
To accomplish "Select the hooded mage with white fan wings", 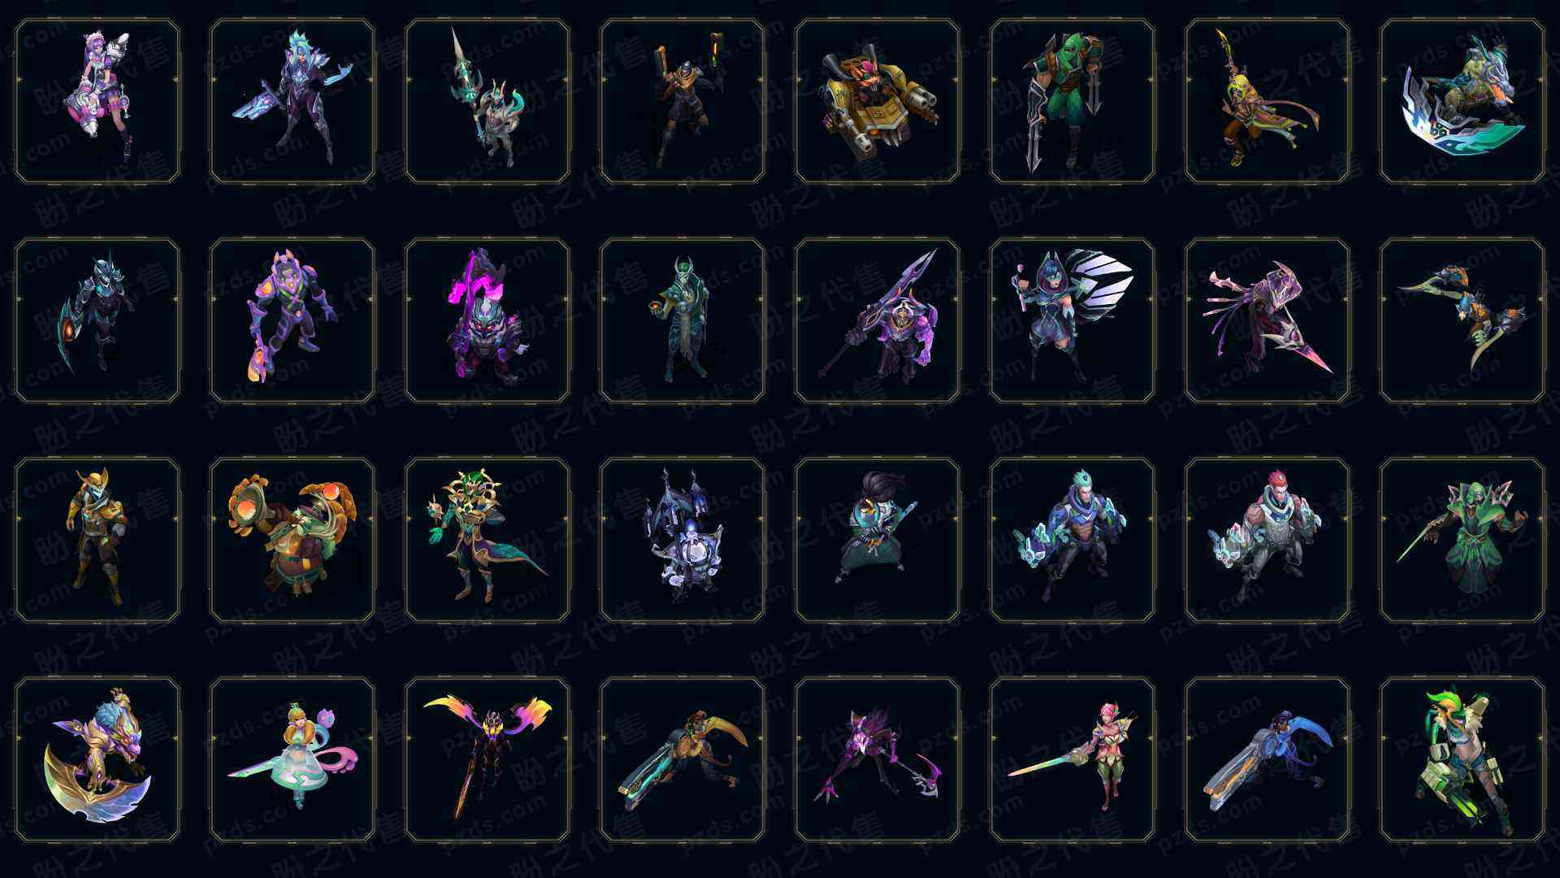I will tap(1072, 320).
